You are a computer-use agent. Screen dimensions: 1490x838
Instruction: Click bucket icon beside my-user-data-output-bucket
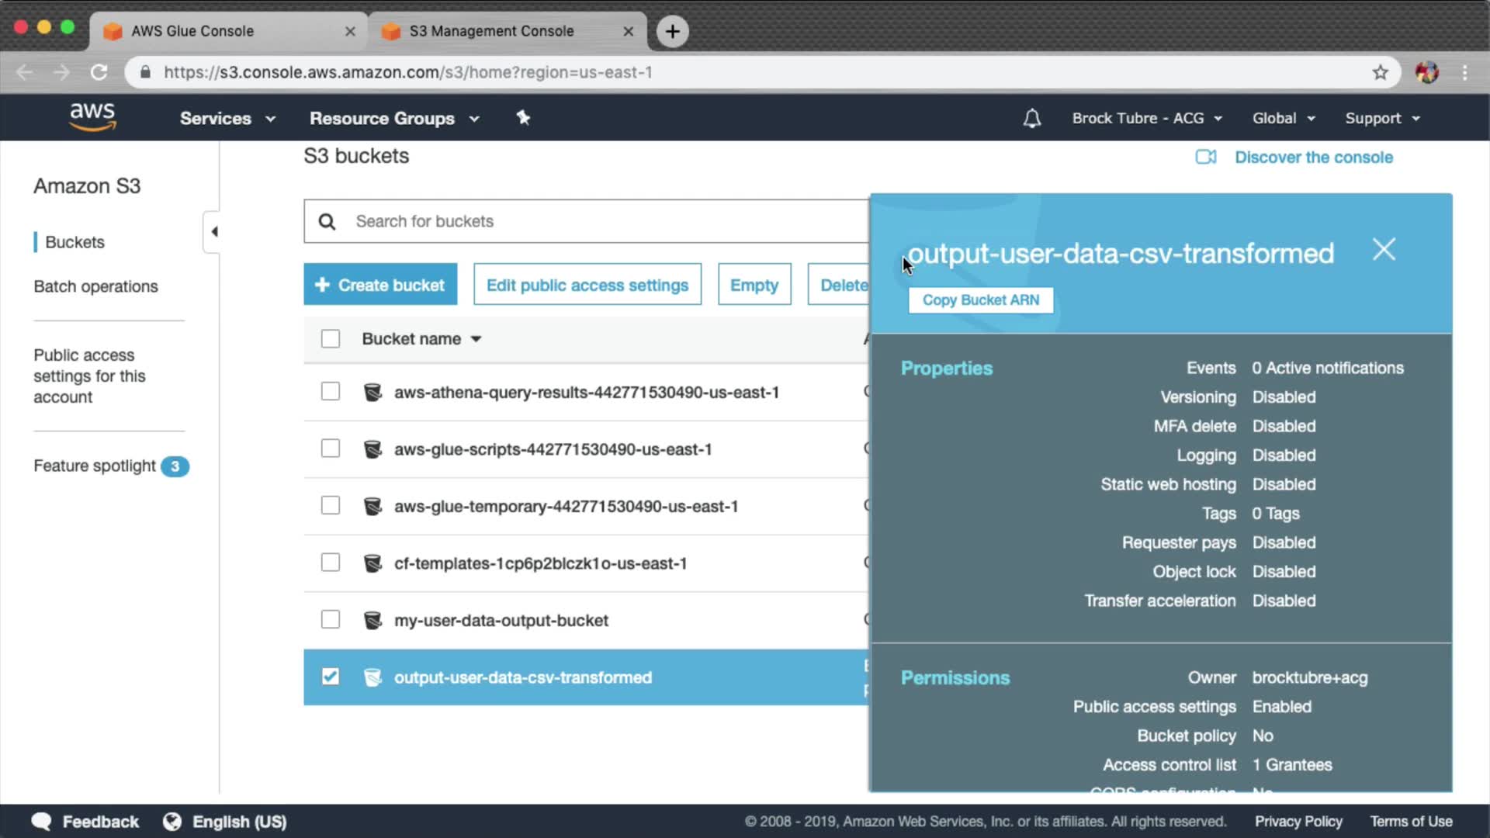click(372, 620)
